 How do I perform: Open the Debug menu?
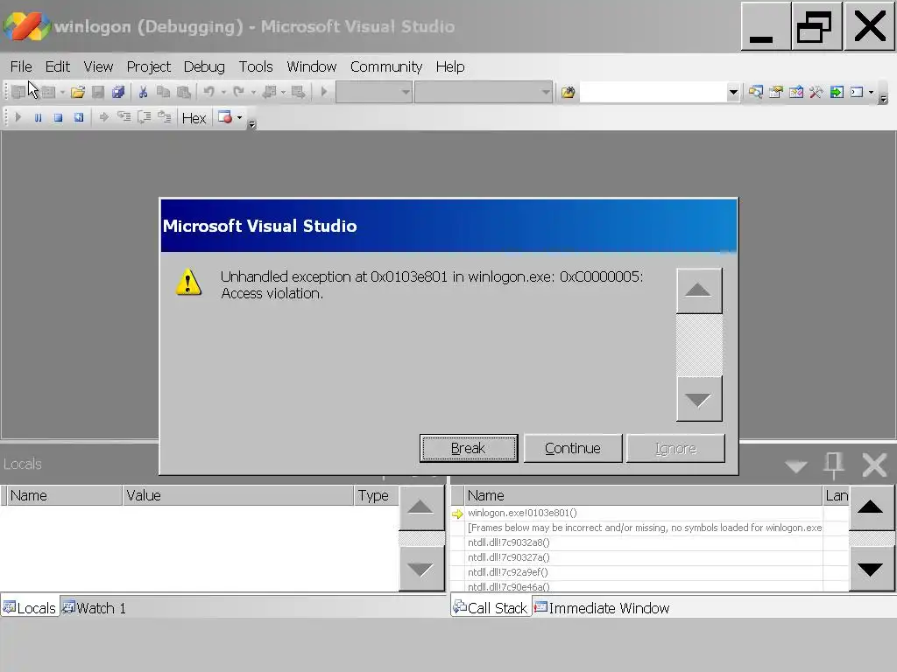pyautogui.click(x=204, y=66)
